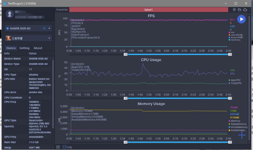Screen dimensions: 253x150
Task: Click the blue plus add-chart icon
Action: coord(242,135)
